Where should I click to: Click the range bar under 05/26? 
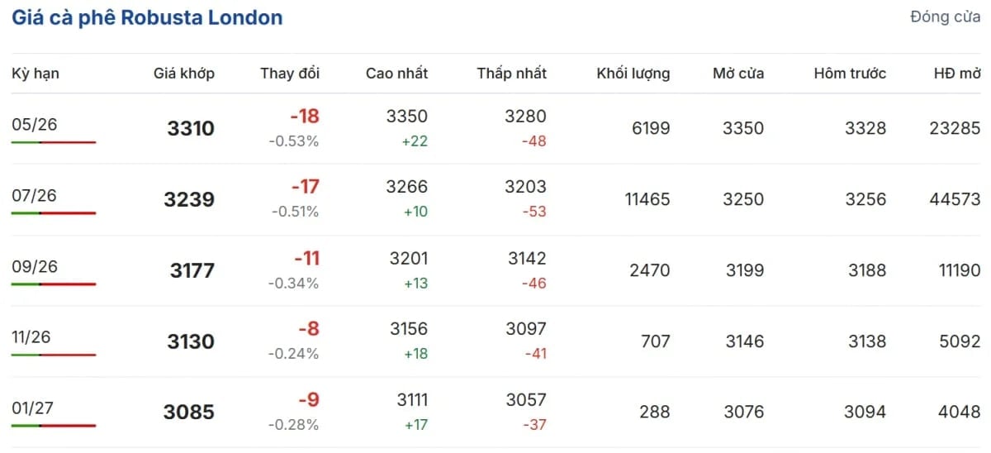(54, 142)
